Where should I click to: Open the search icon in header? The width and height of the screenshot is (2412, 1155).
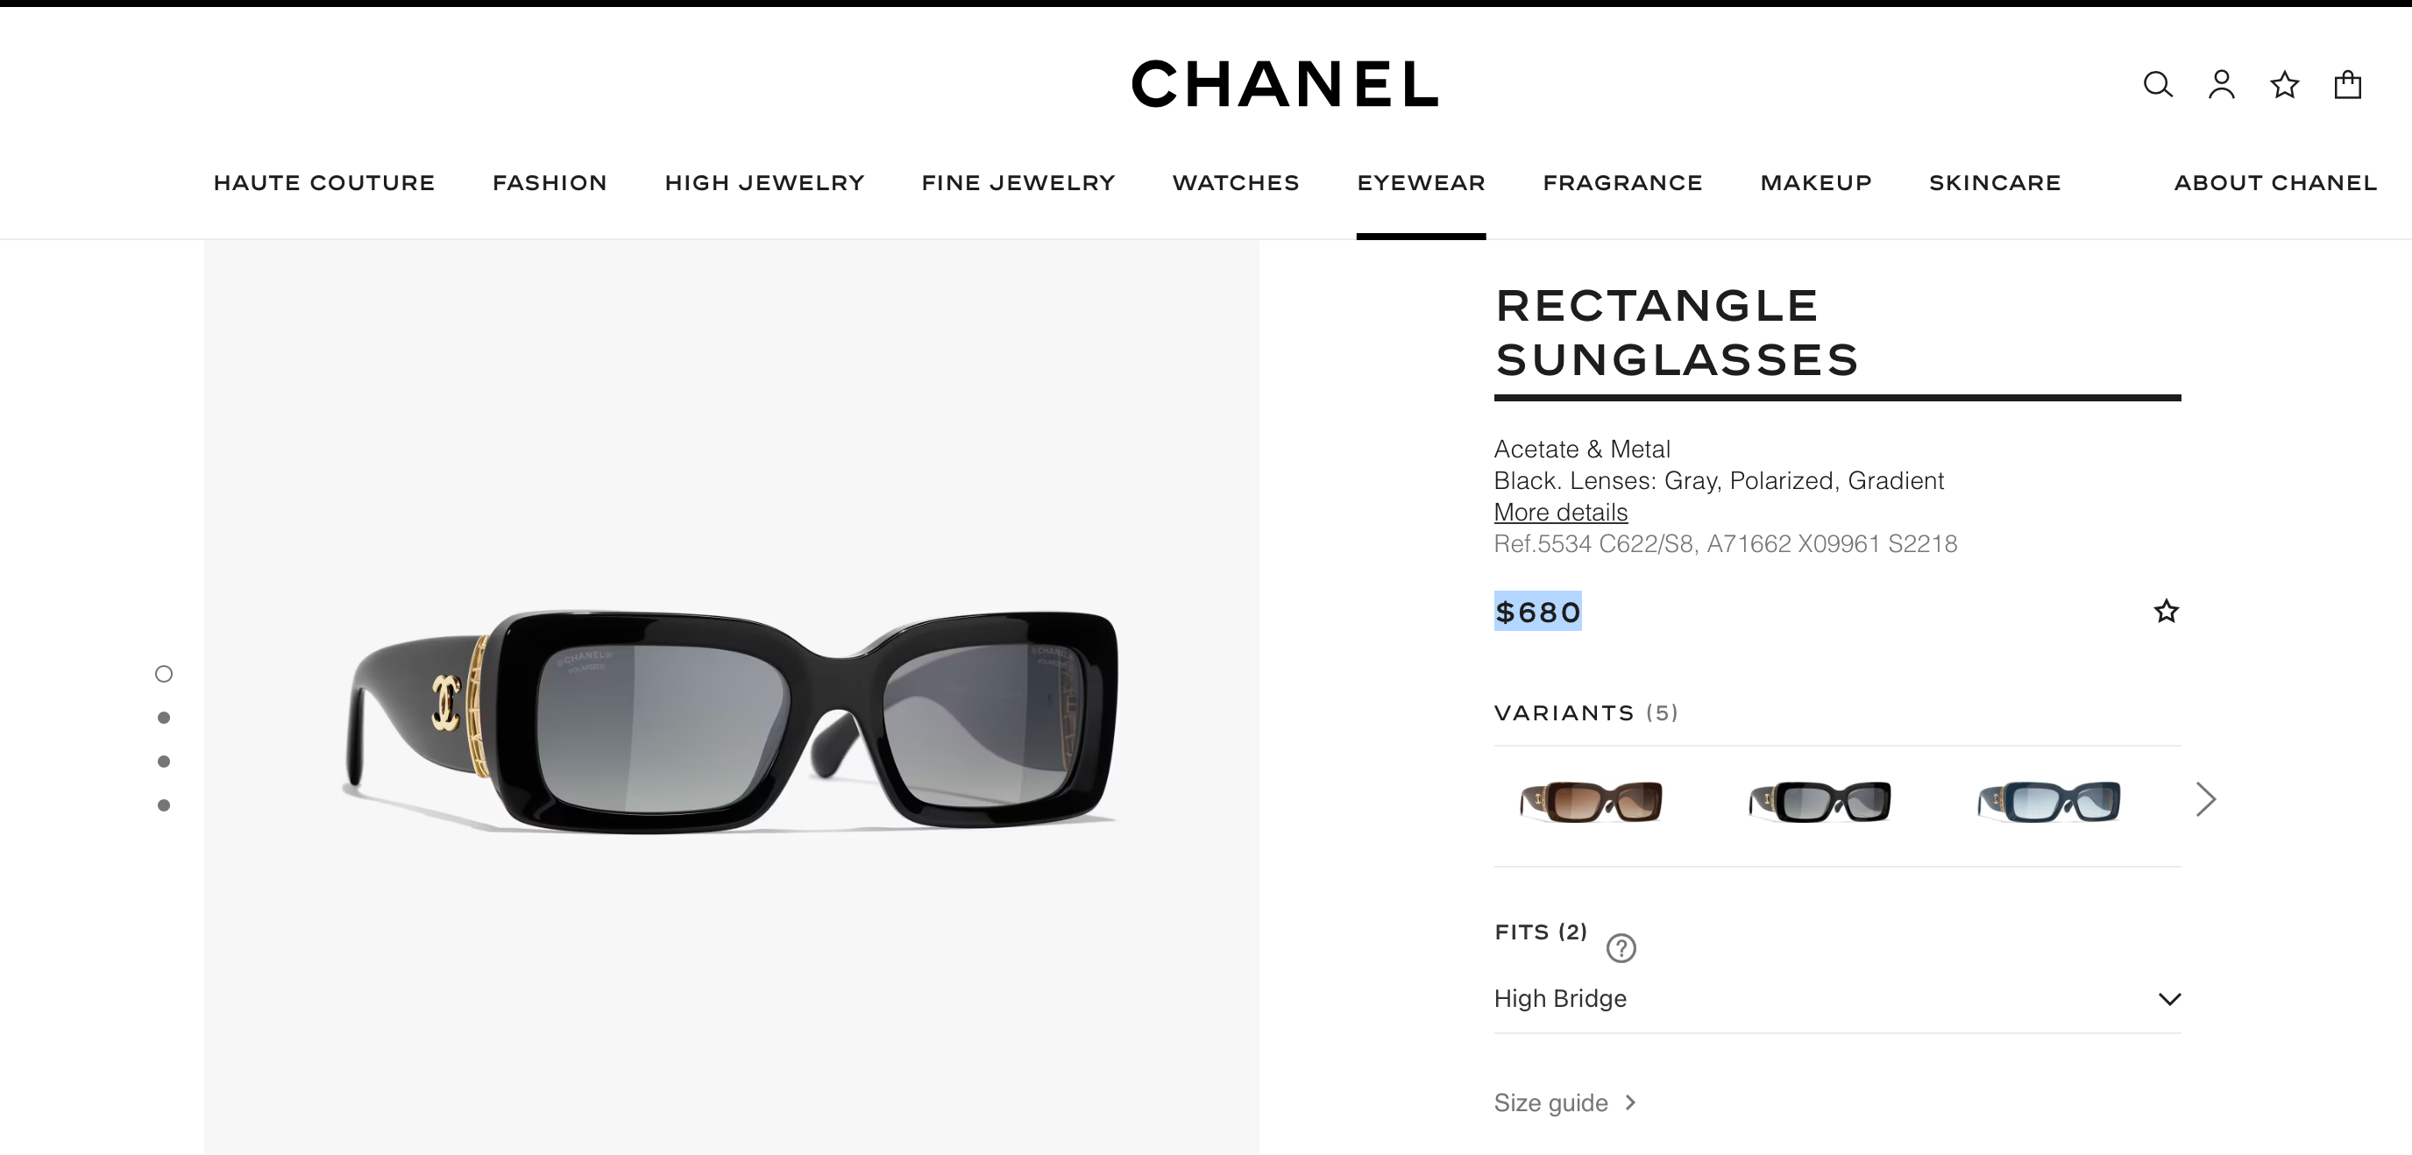coord(2157,85)
